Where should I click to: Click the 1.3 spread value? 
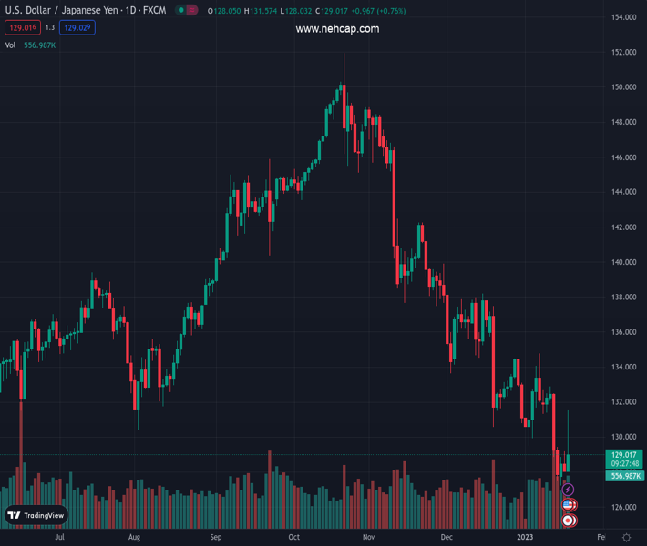(50, 28)
